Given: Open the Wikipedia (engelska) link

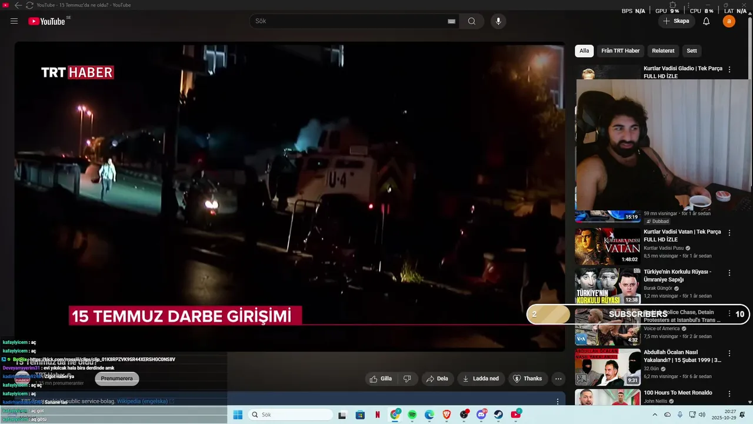Looking at the screenshot, I should pos(142,402).
